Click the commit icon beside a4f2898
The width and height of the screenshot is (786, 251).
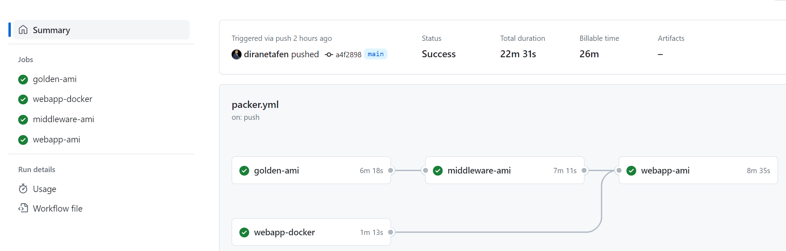click(x=329, y=54)
